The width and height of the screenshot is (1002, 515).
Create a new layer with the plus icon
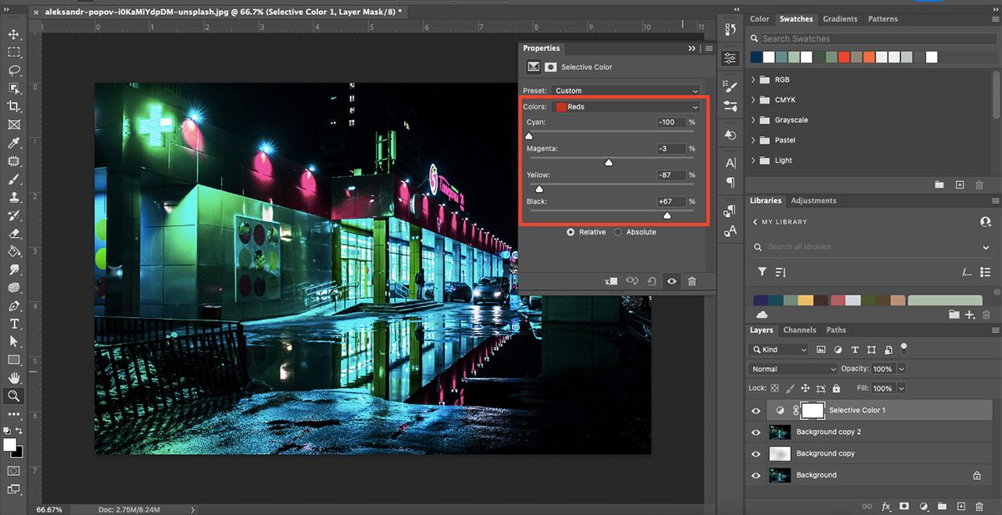tap(962, 506)
